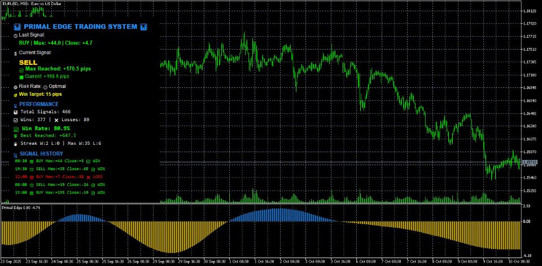The height and width of the screenshot is (266, 542).
Task: Click the medal icon beside Best Reached
Action: pyautogui.click(x=16, y=136)
